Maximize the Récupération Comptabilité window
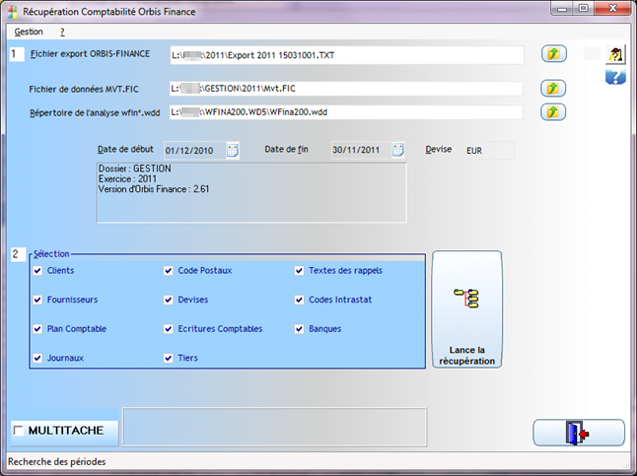Image resolution: width=637 pixels, height=476 pixels. point(584,9)
